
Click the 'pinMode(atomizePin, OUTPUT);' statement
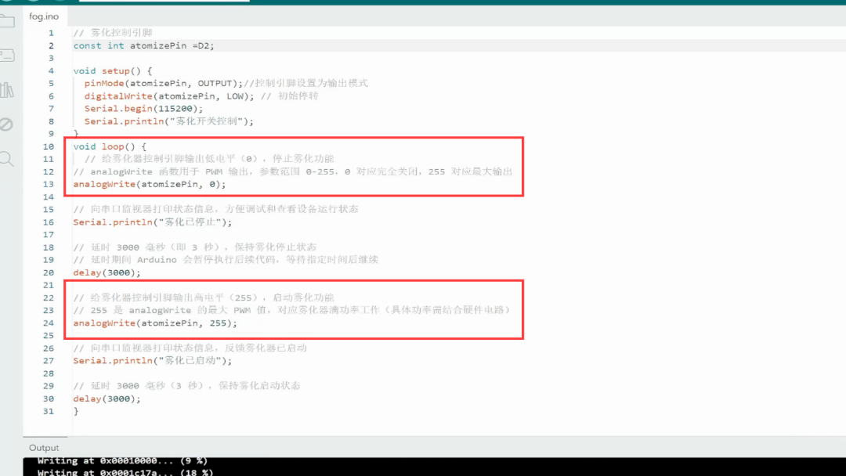[x=164, y=83]
